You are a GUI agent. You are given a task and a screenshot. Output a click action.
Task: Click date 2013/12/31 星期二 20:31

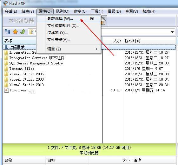147,85
